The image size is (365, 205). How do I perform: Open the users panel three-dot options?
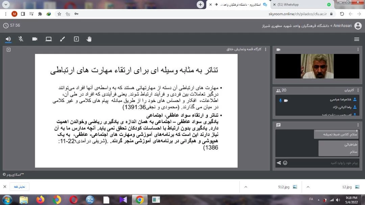[x=358, y=90]
